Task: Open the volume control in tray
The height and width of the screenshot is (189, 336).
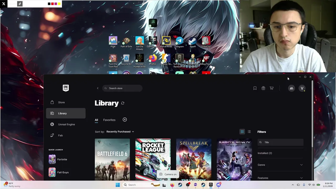Action: 313,185
